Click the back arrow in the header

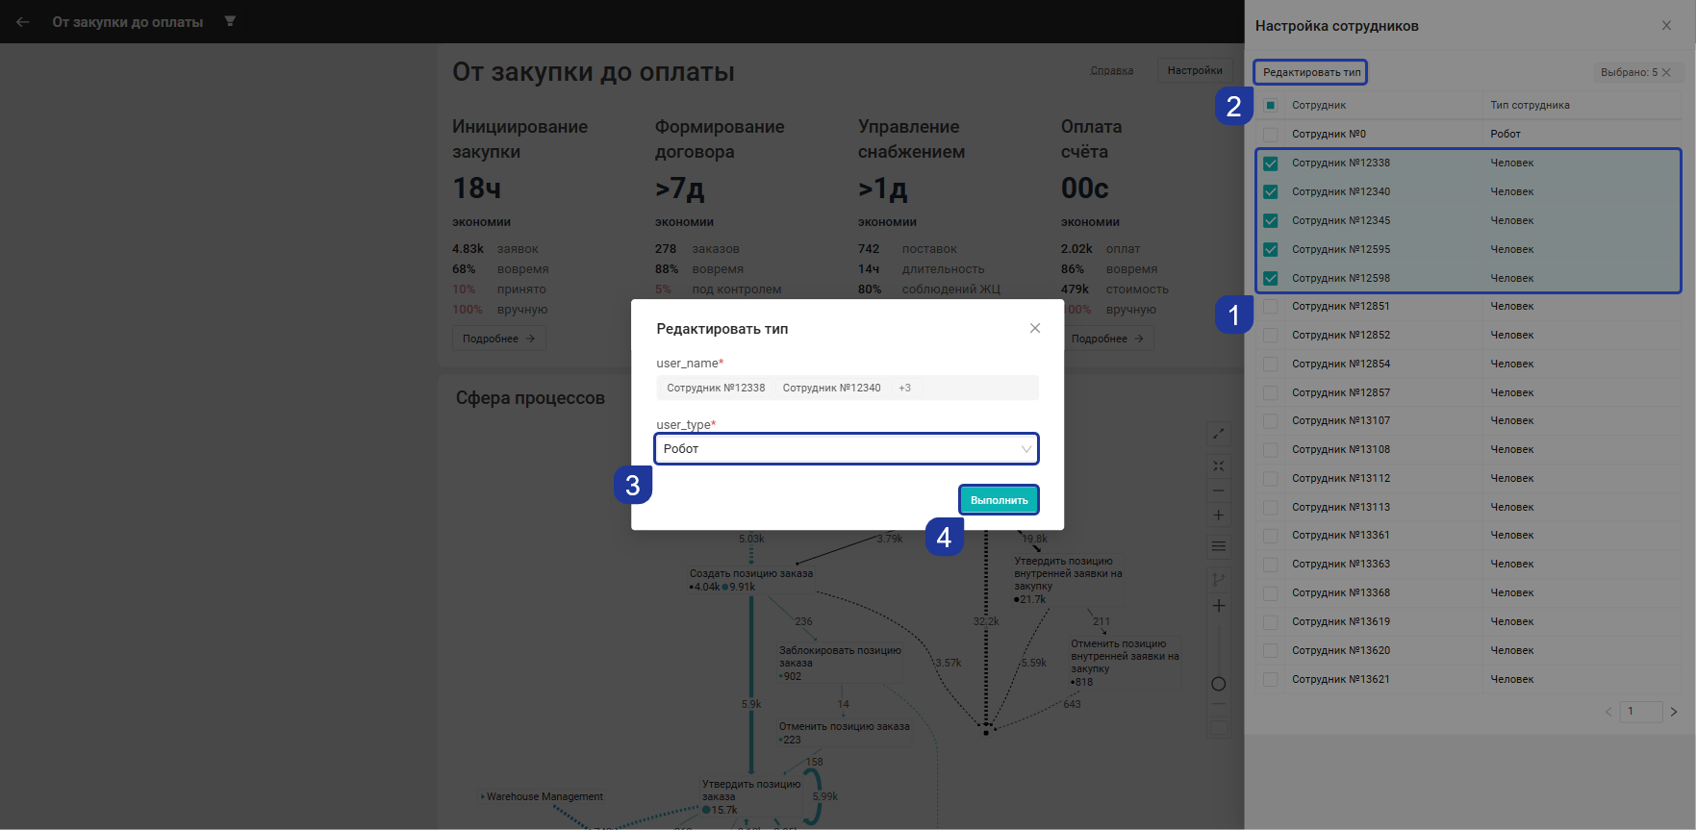coord(23,21)
